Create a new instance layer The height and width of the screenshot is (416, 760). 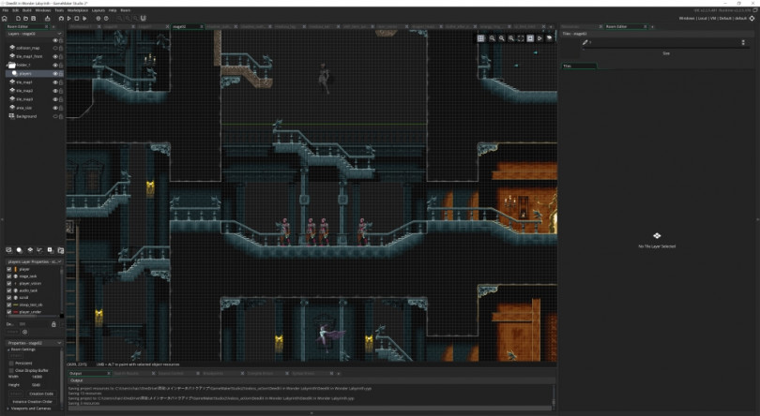(x=20, y=250)
